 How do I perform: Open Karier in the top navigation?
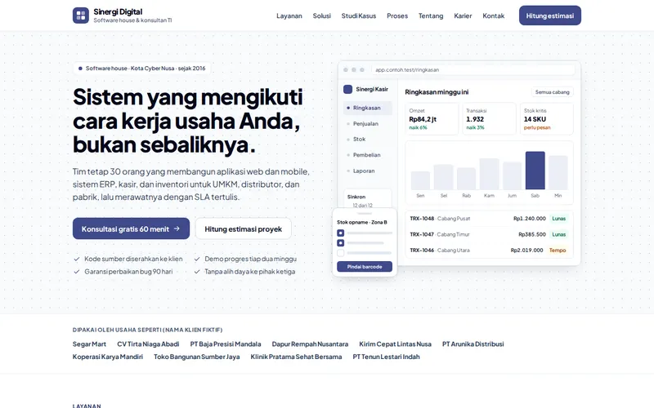pos(463,16)
